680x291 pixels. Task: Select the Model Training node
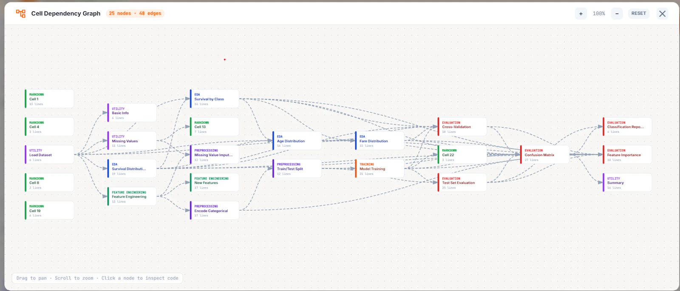pyautogui.click(x=380, y=169)
